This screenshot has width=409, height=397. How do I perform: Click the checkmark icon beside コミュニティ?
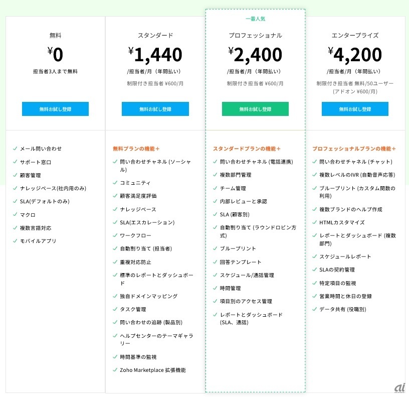point(115,183)
